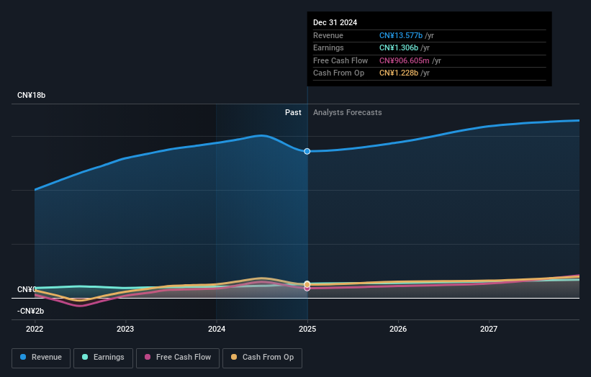This screenshot has width=591, height=377.
Task: Click the -CN¥2b y-axis label
Action: point(30,311)
